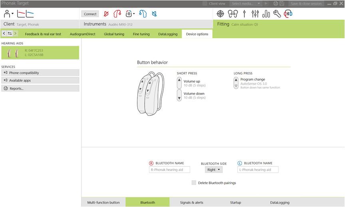Open the Multi-function button bottom tab
This screenshot has width=345, height=207.
(103, 202)
